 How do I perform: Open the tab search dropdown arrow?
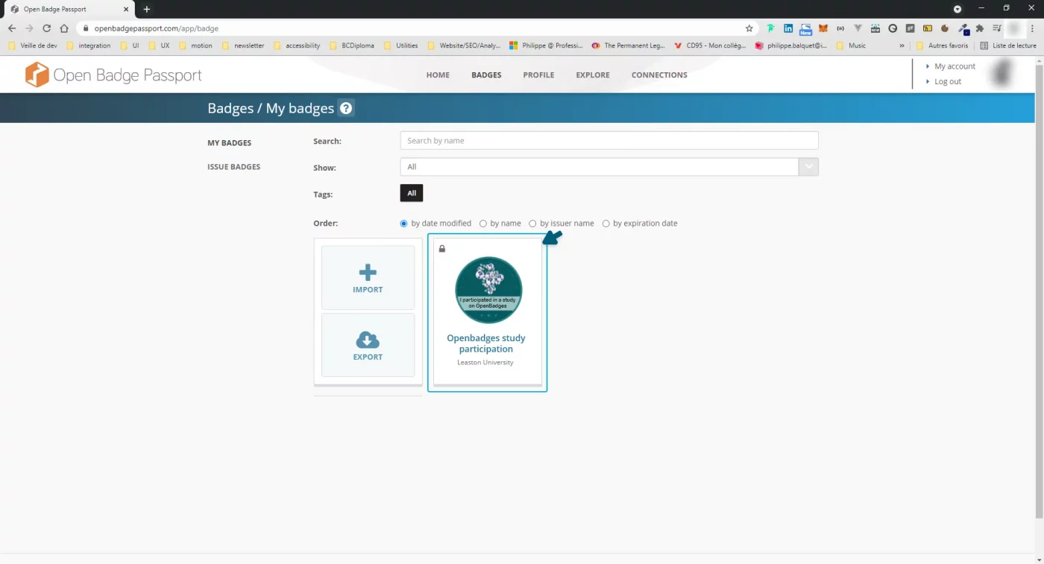click(x=957, y=9)
